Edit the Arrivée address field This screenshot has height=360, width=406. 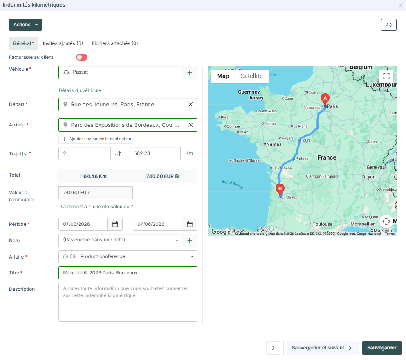coord(128,125)
